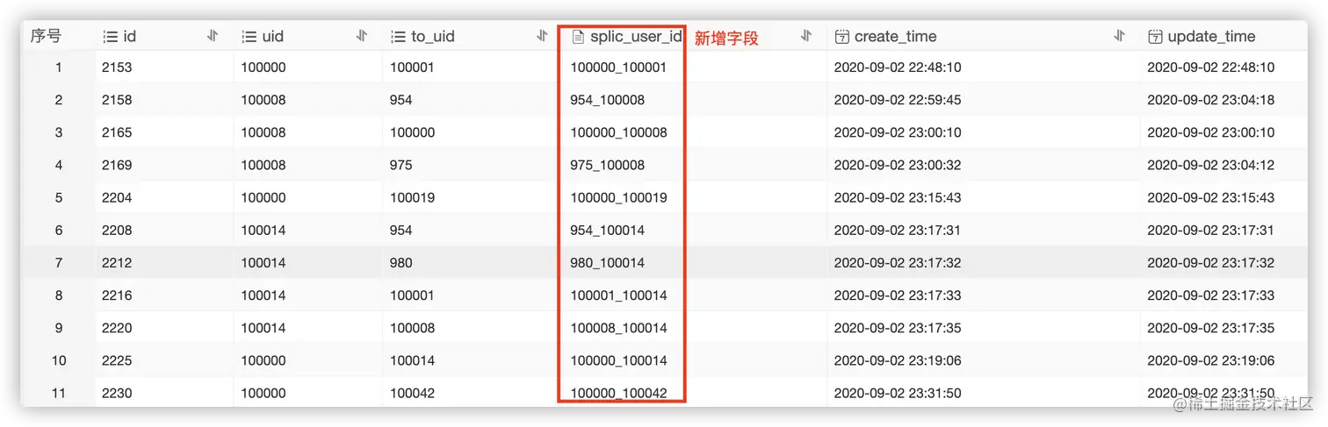This screenshot has height=427, width=1328.
Task: Select splic_user_id value 100000_100001
Action: coord(618,68)
